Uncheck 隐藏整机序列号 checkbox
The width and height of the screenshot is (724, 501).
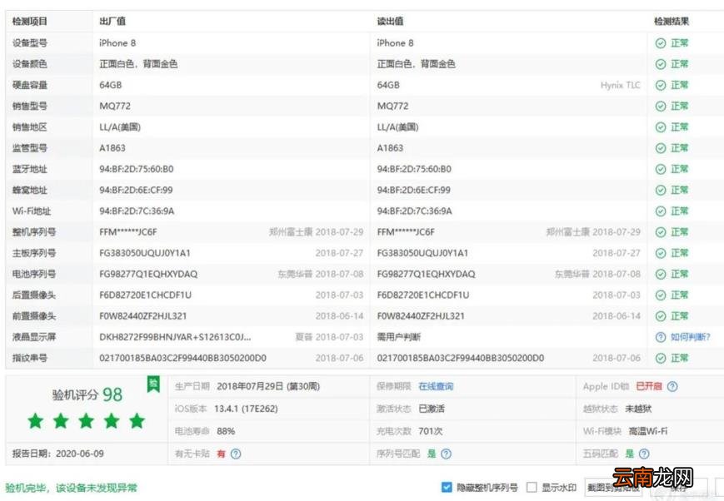click(447, 487)
